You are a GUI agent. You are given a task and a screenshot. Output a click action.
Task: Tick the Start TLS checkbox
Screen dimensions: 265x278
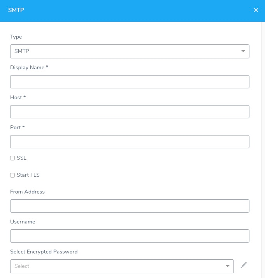point(12,175)
